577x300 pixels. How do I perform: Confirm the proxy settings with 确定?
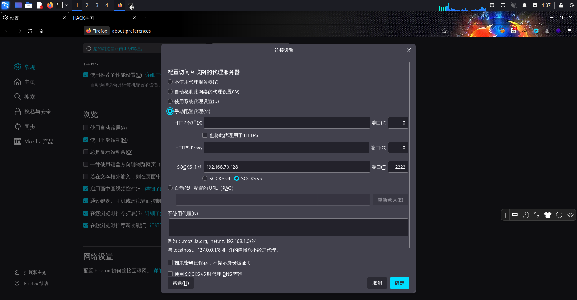click(x=399, y=283)
